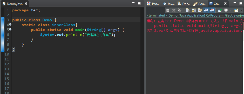Minimize the editor area
This screenshot has height=94, width=244.
click(x=133, y=3)
